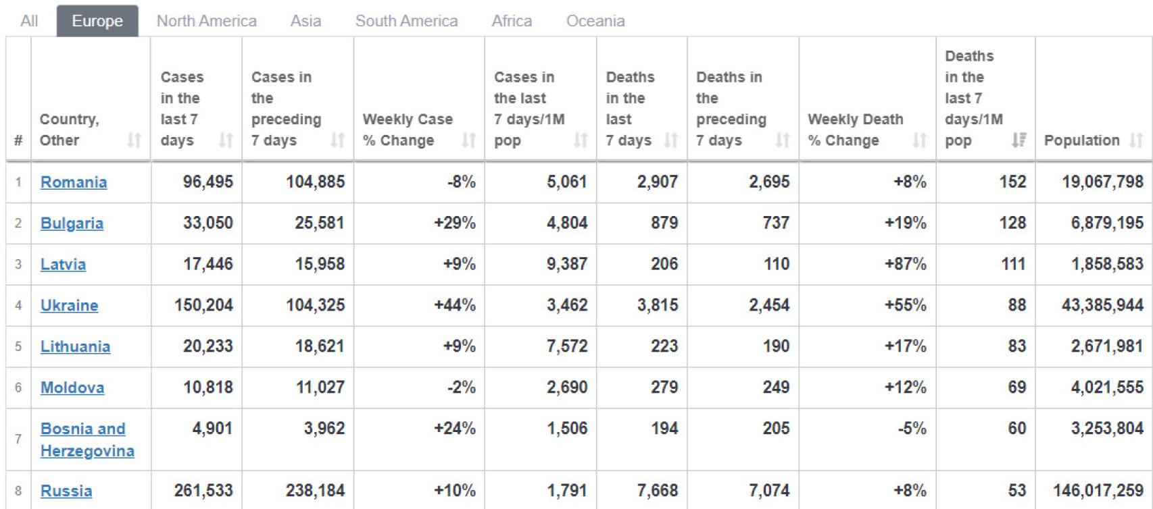Click Weekly Death % Change sort icon
Image resolution: width=1153 pixels, height=509 pixels.
coord(919,140)
